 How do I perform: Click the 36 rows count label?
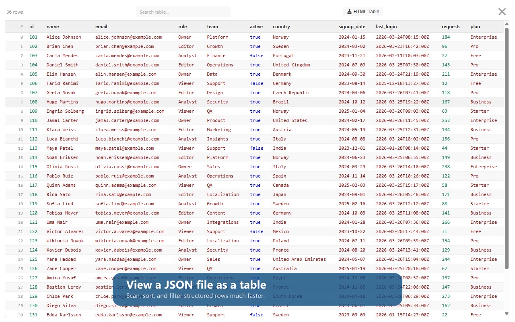click(14, 12)
